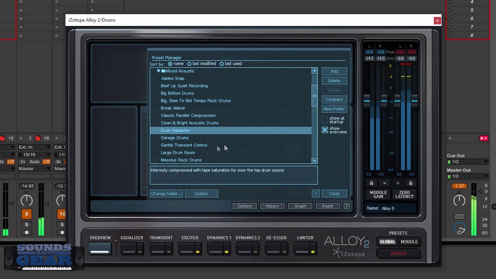Select sort by last modified radio
The width and height of the screenshot is (496, 279).
189,64
